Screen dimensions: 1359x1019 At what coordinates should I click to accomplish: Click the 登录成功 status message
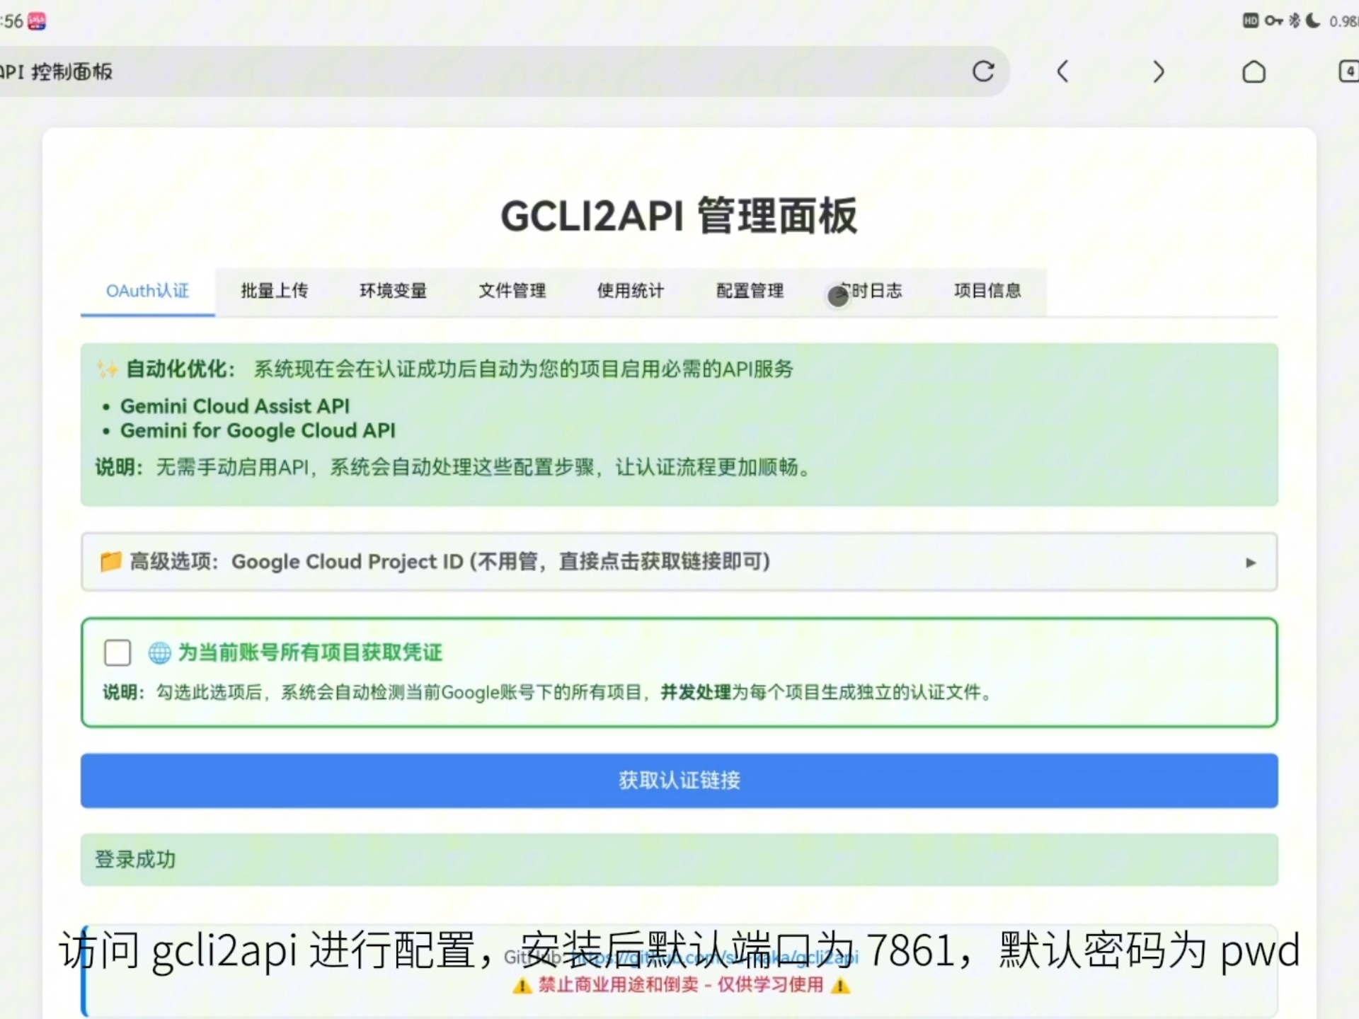coord(679,860)
